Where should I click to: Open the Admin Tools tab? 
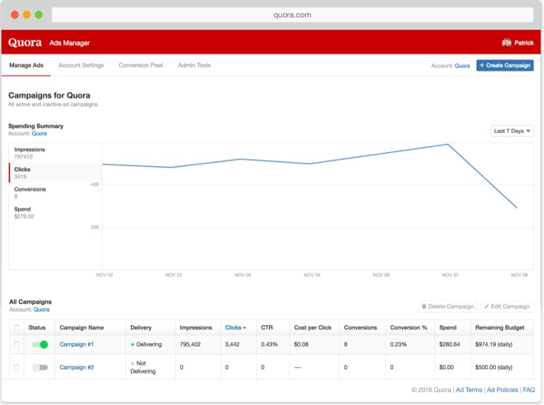194,65
